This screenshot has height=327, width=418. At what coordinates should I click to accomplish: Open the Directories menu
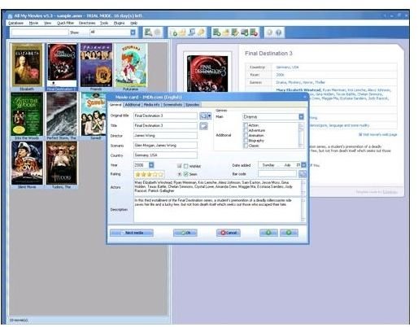(x=87, y=23)
